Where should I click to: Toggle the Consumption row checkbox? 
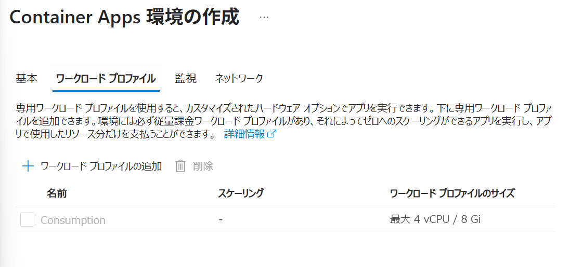(x=27, y=220)
